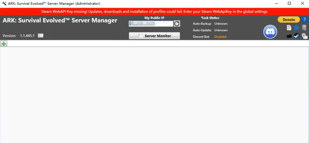Open the Server Monitor
Screen dimensions: 309x143
154,36
